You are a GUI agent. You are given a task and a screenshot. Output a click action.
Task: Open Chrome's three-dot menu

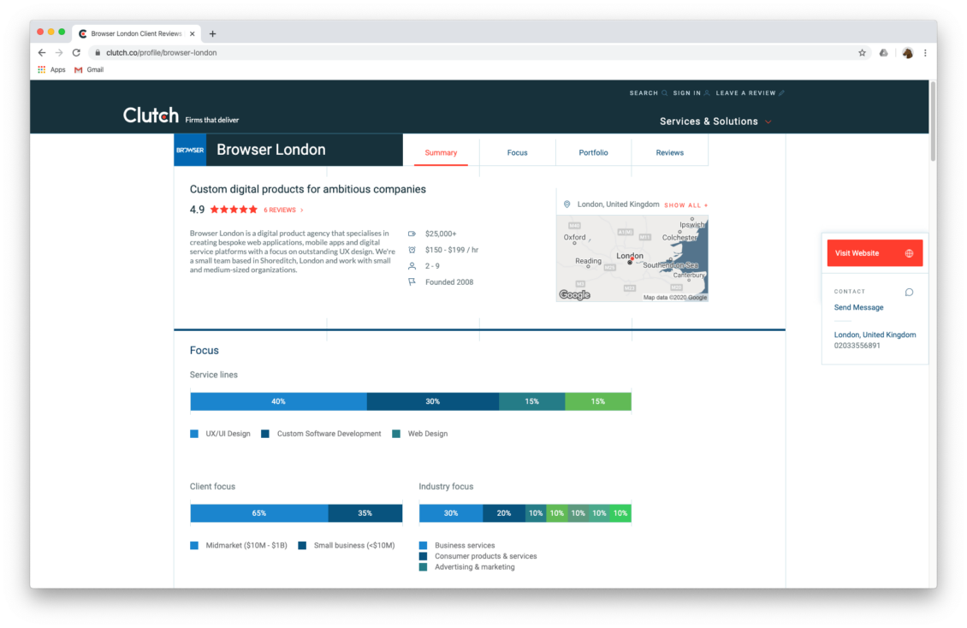(x=925, y=52)
